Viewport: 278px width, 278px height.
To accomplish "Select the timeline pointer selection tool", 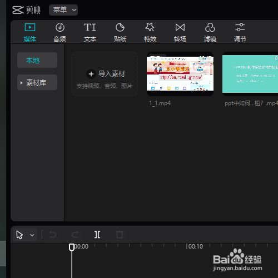I will tap(19, 235).
